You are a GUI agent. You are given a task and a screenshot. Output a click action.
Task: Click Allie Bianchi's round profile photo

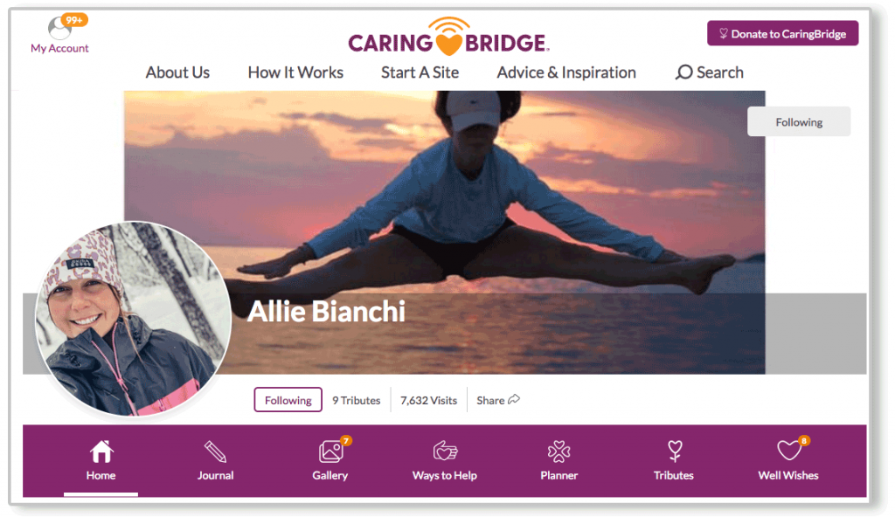(133, 319)
